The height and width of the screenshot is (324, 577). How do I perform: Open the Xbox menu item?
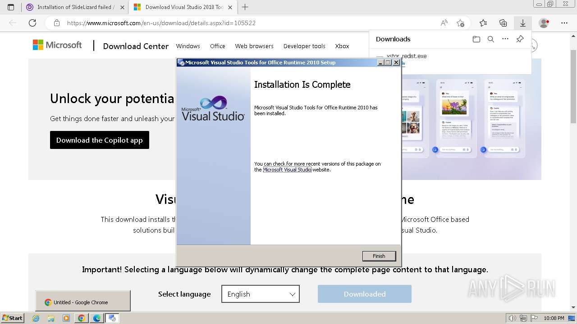[x=342, y=46]
